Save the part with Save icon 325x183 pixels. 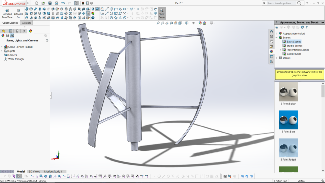[50, 3]
